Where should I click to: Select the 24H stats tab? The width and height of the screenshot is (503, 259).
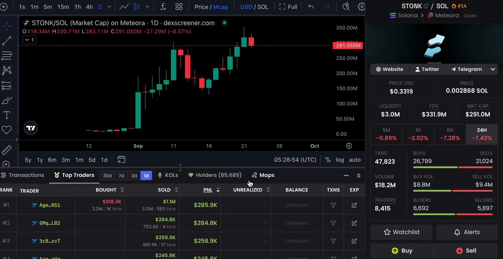482,134
